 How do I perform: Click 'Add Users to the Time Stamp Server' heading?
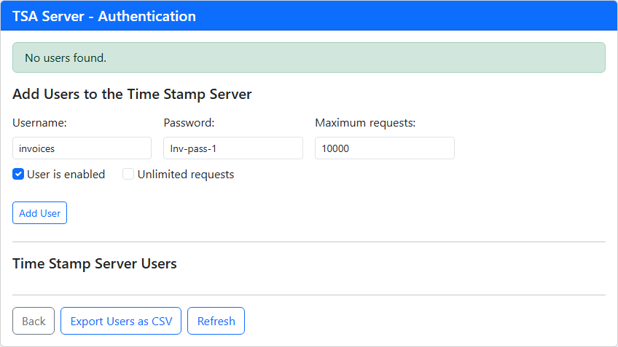(132, 95)
